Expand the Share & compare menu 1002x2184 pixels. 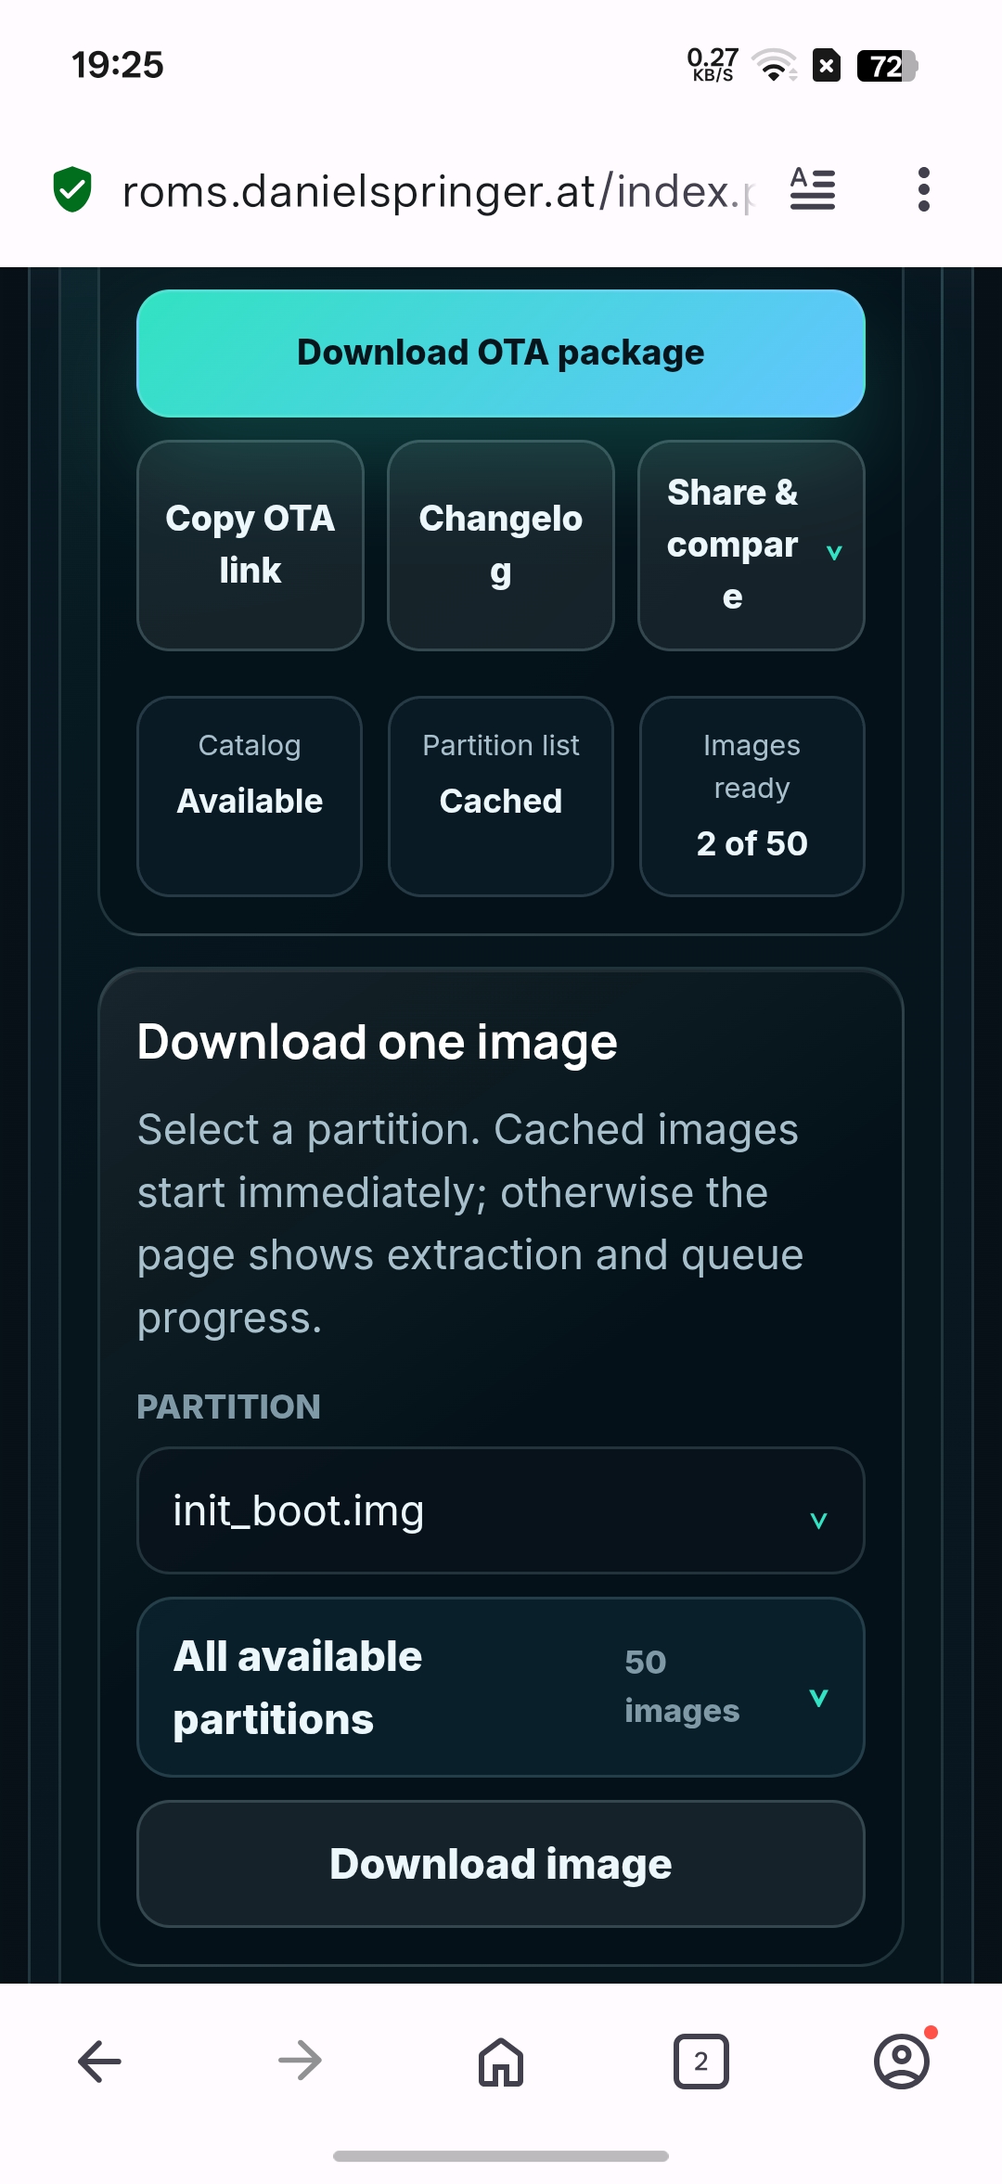[x=751, y=546]
